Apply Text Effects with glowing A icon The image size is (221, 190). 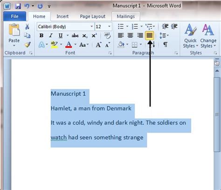coord(41,45)
